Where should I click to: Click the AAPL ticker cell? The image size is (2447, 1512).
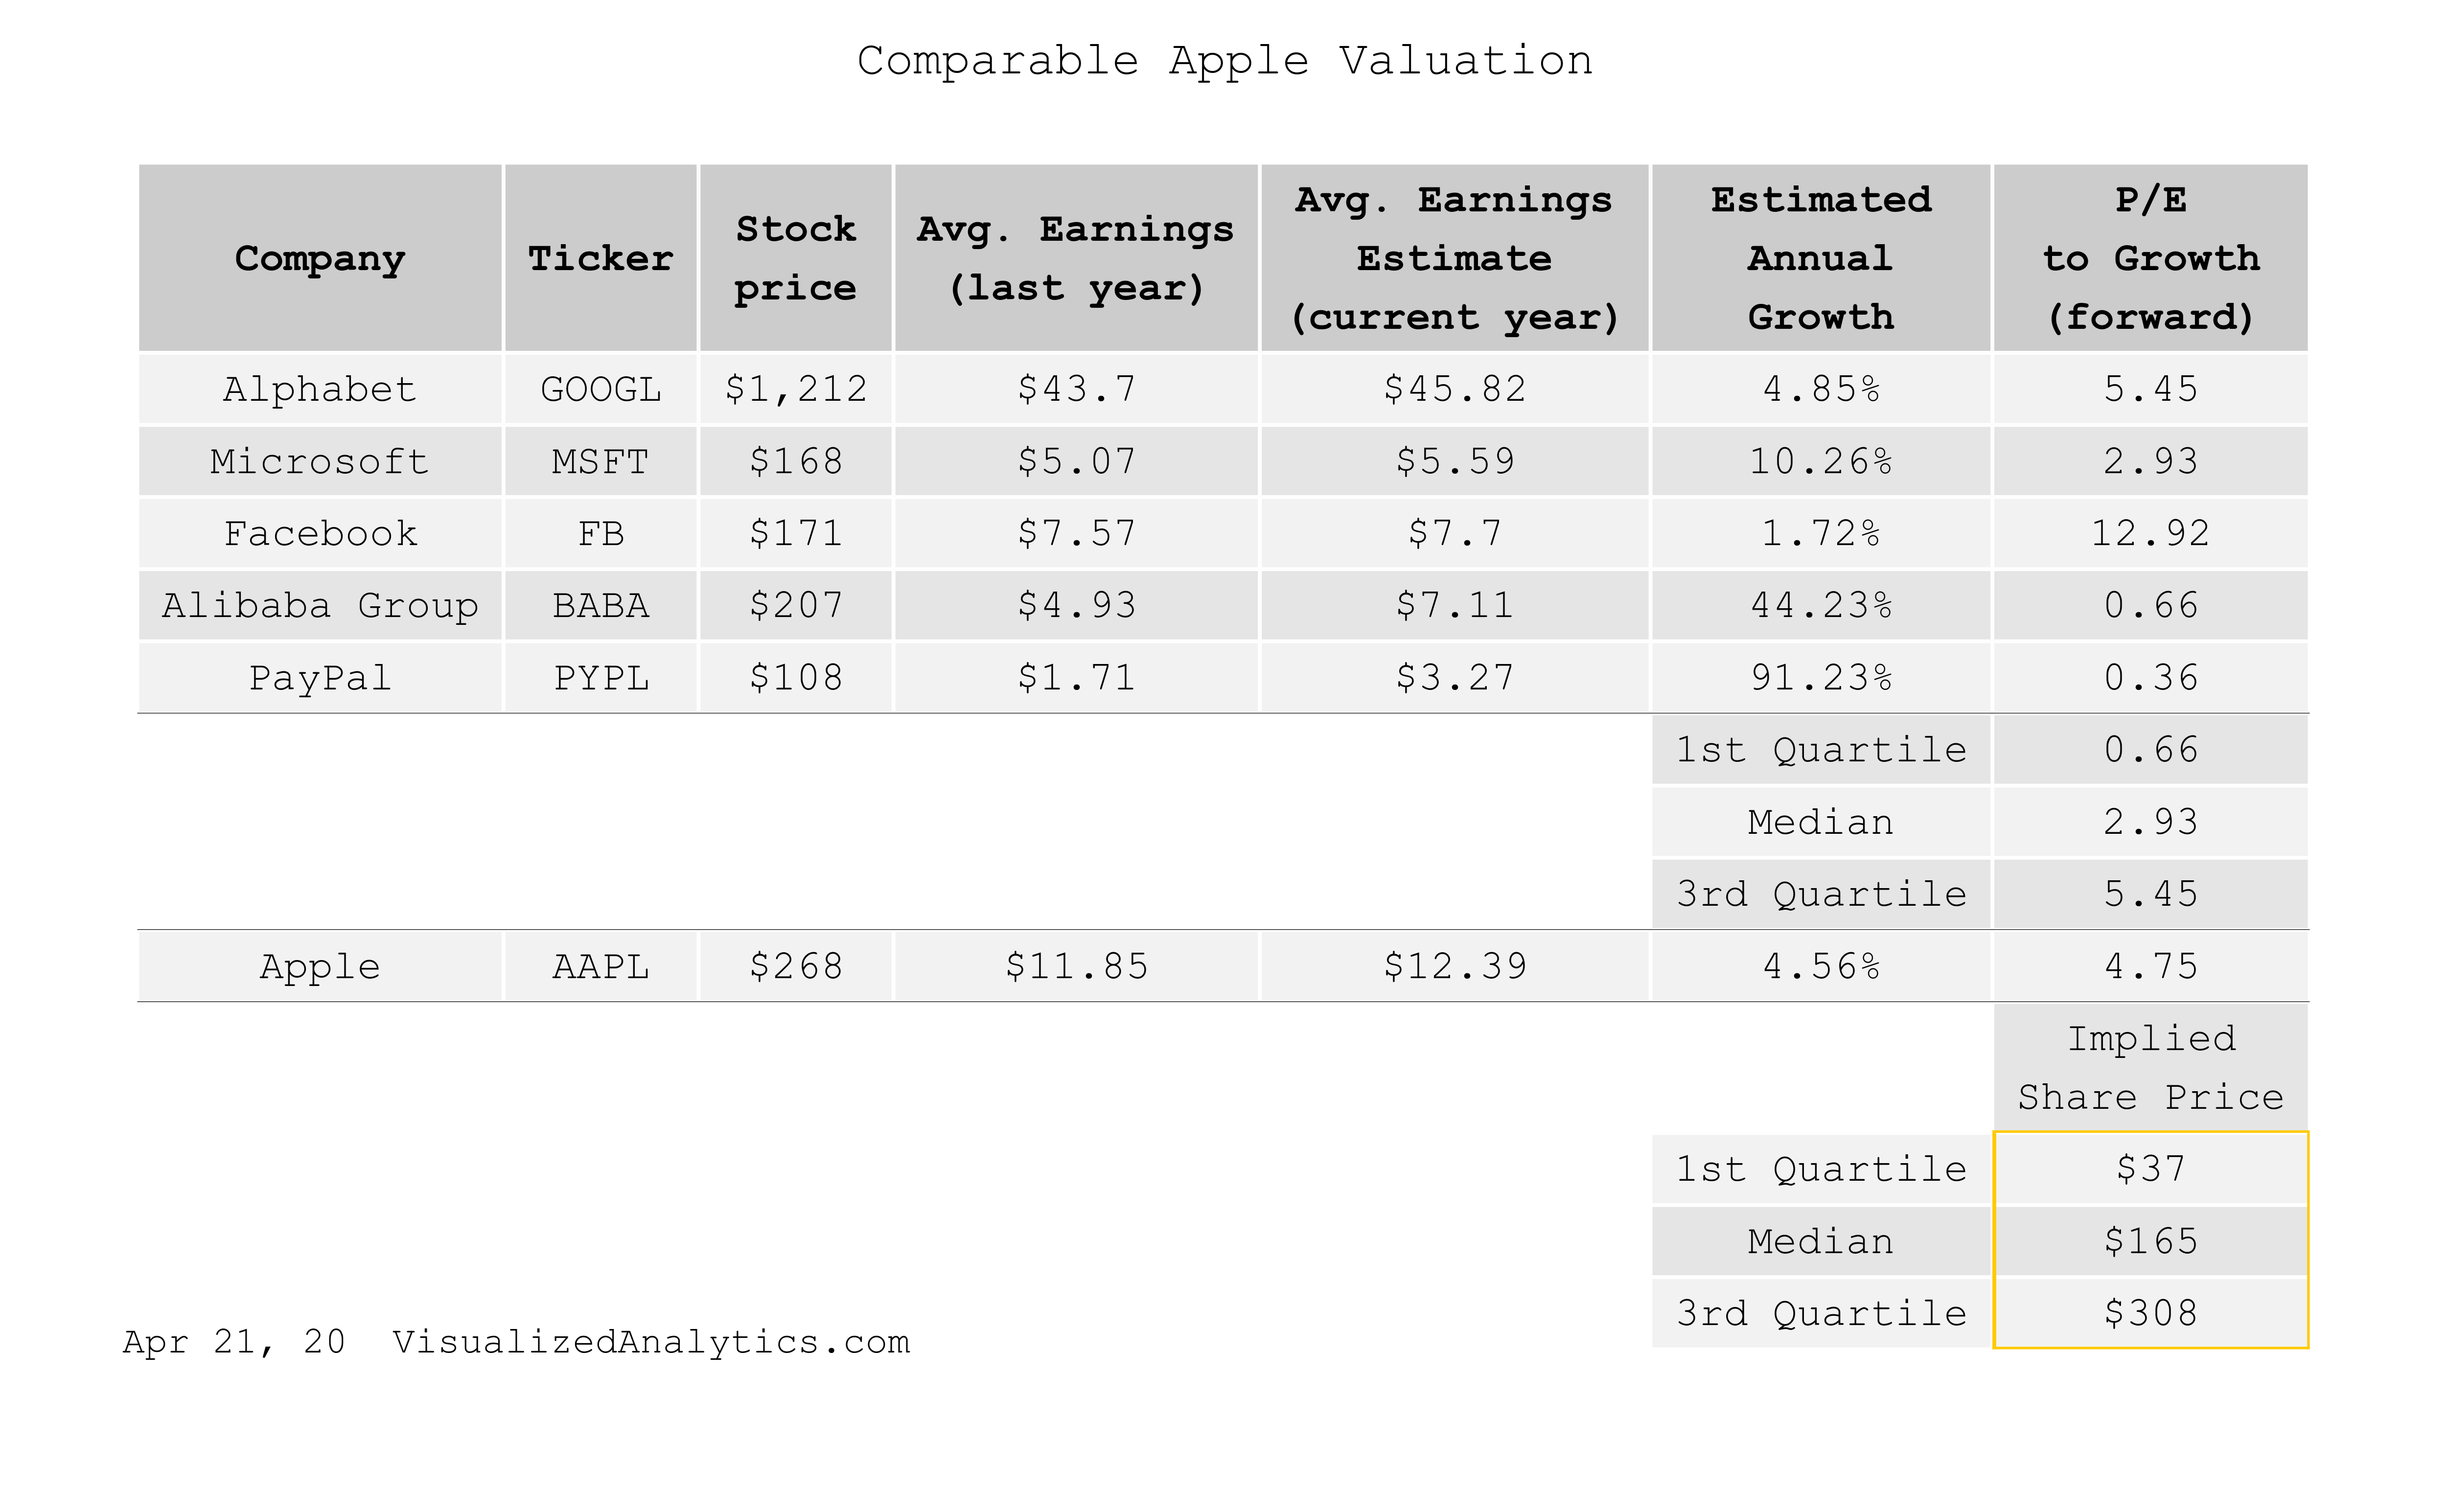600,967
